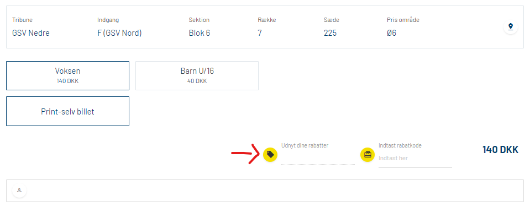Focus the Indtast her discount code field

tap(415, 158)
